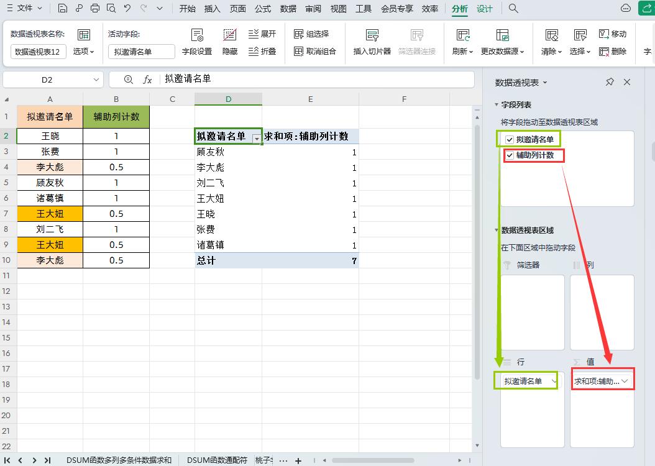Click 折叠 to collapse the field

click(x=262, y=52)
